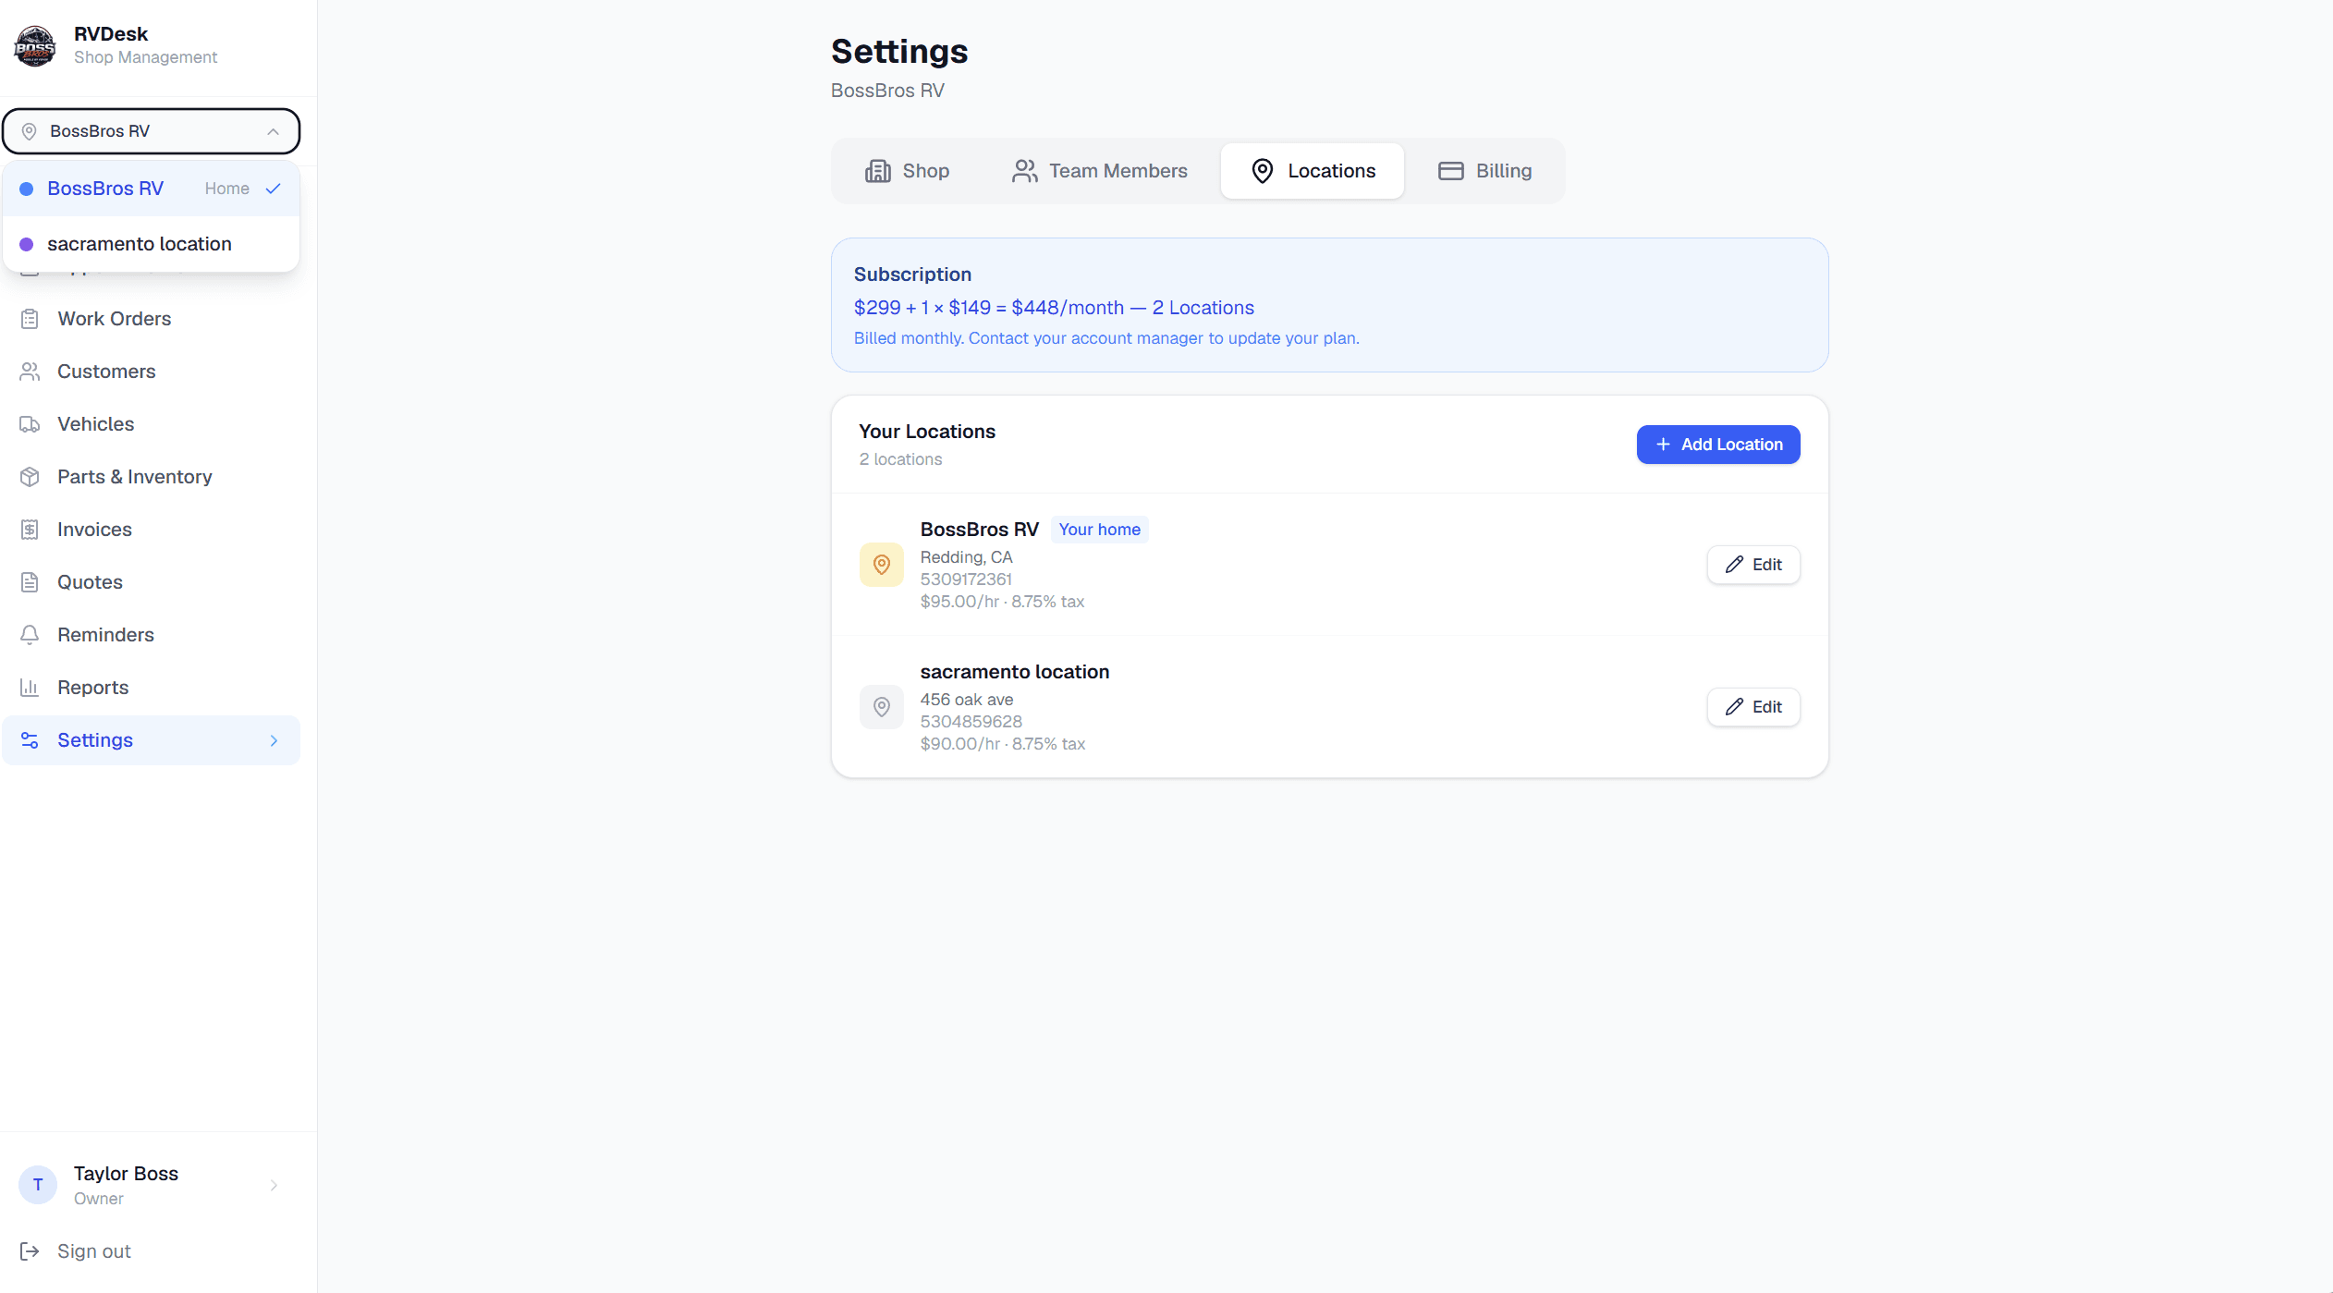Open the Reports page
This screenshot has height=1293, width=2333.
pyautogui.click(x=152, y=688)
